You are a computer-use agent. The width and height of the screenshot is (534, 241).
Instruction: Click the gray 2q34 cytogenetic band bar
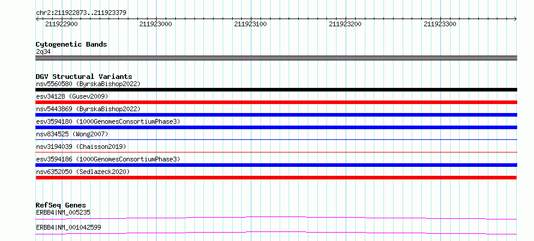276,58
